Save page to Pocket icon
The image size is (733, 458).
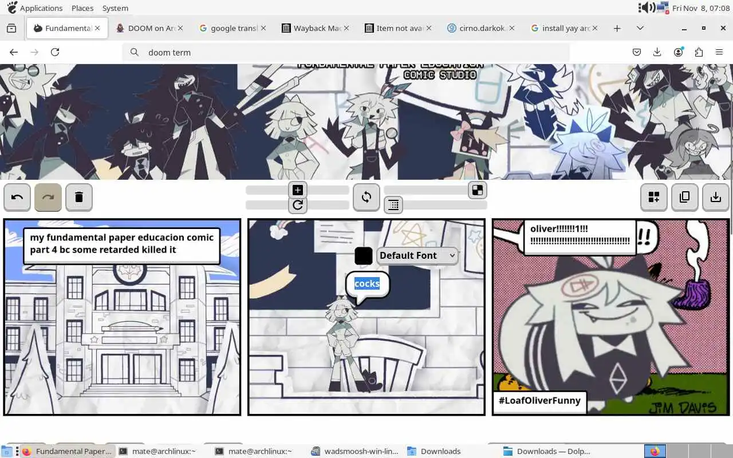pos(637,52)
